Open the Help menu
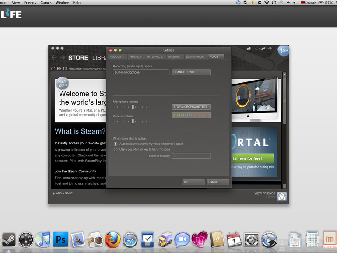Viewport: 337px width, 253px height. click(77, 3)
